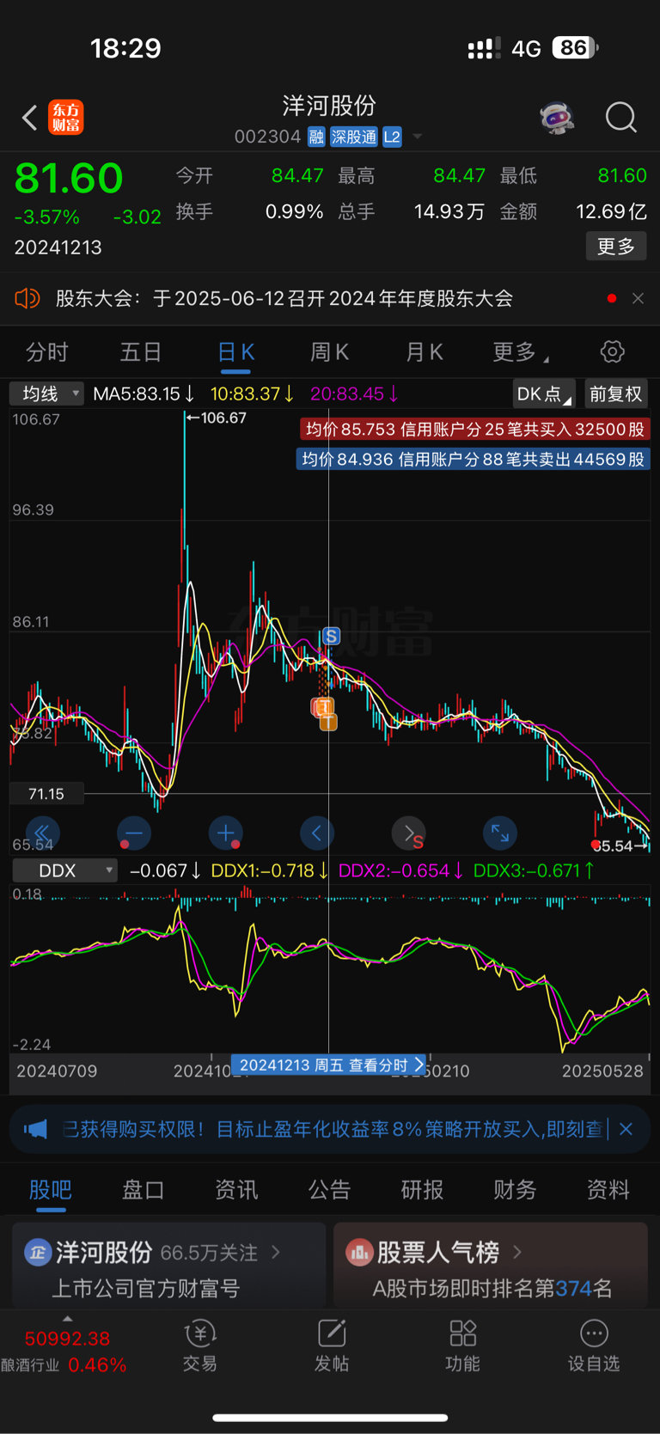Viewport: 660px width, 1434px height.
Task: Open the DK点 dropdown
Action: tap(544, 394)
